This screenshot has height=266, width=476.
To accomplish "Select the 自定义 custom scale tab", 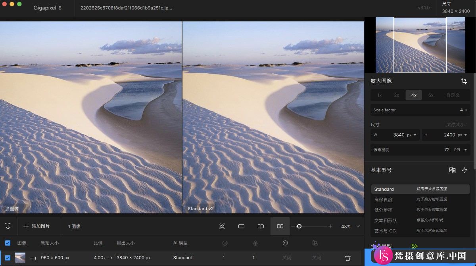I will [453, 95].
